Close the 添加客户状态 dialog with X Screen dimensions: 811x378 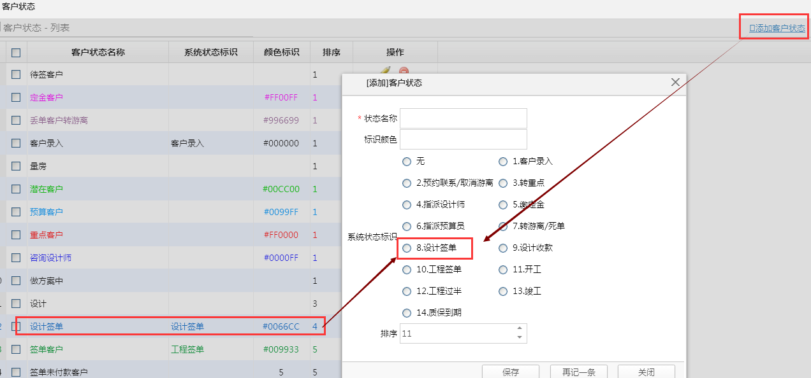pyautogui.click(x=675, y=82)
